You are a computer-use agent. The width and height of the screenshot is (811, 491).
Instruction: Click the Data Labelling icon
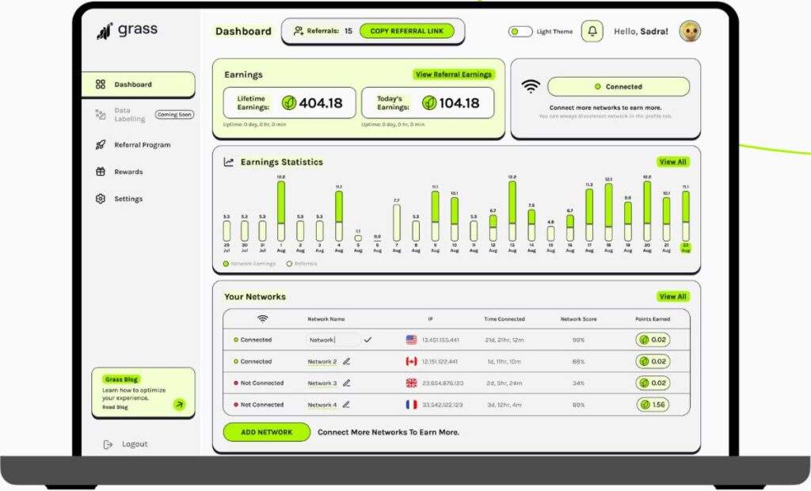click(x=101, y=114)
